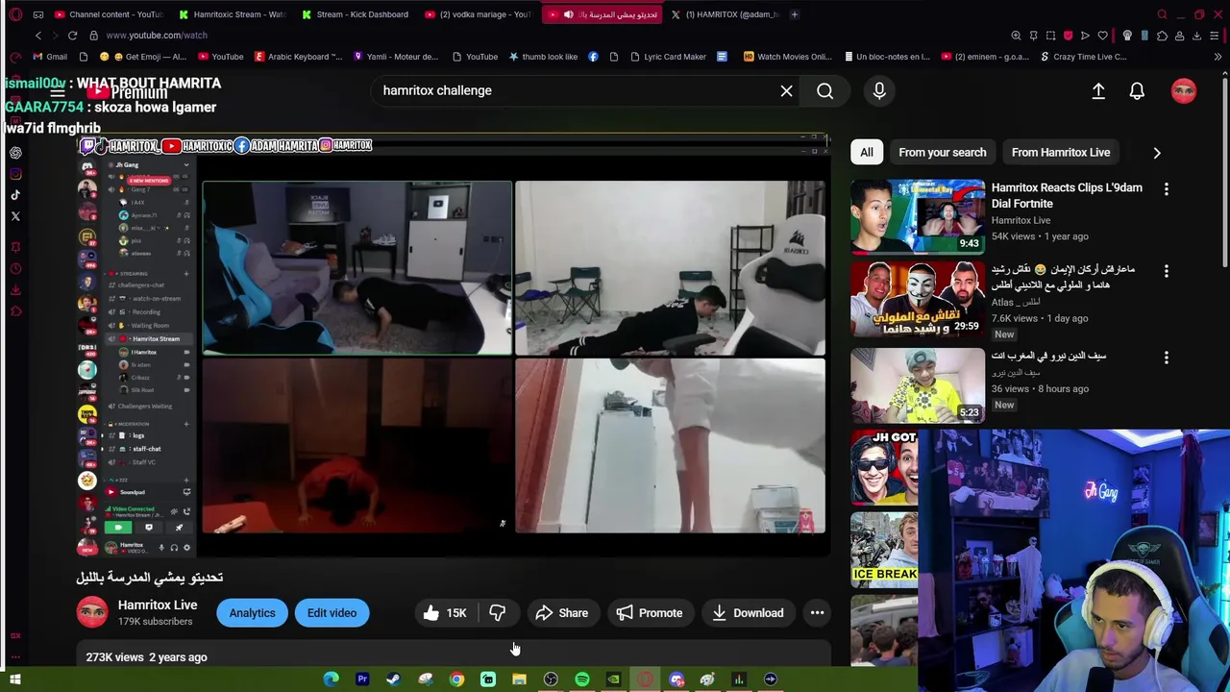Click the '273K views 2 years ago' description text
This screenshot has width=1230, height=692.
click(146, 657)
